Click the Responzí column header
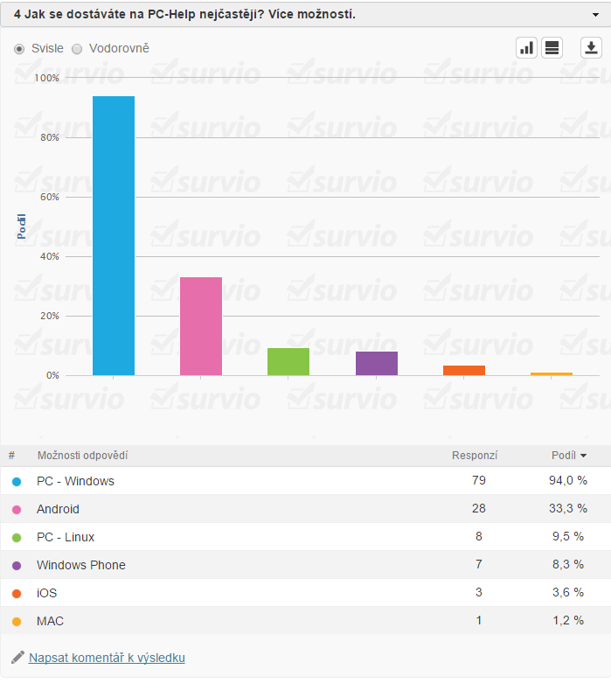The image size is (611, 683). [474, 456]
